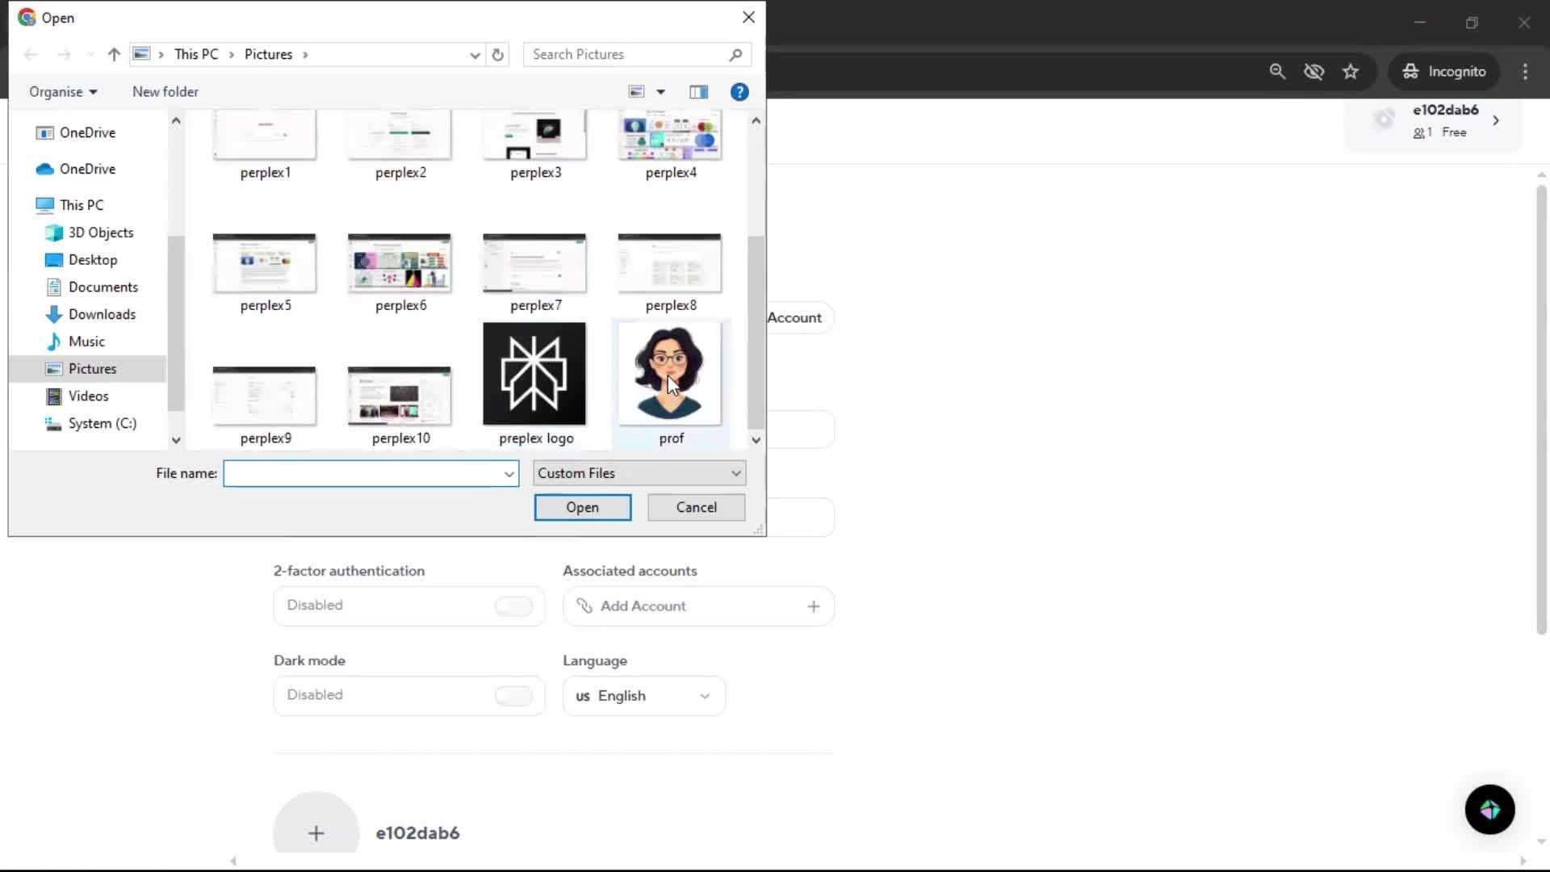The height and width of the screenshot is (872, 1550).
Task: Open the Organise dropdown menu
Action: click(x=63, y=92)
